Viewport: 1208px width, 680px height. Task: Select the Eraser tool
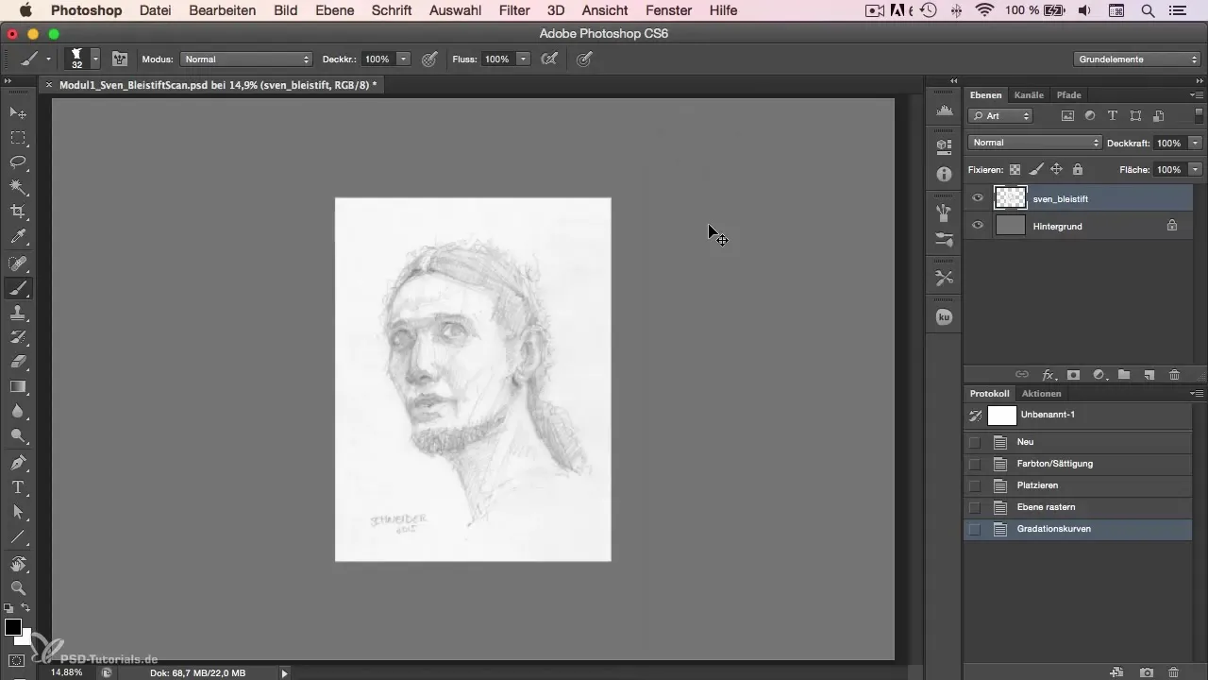18,362
